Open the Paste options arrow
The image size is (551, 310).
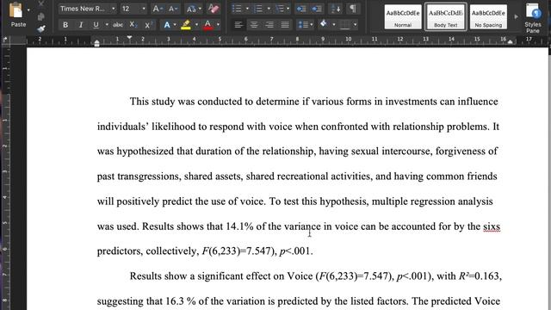[x=28, y=10]
